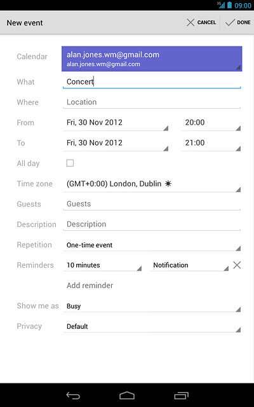Open the From date picker Fri, 30 Nov 2012

(x=116, y=123)
